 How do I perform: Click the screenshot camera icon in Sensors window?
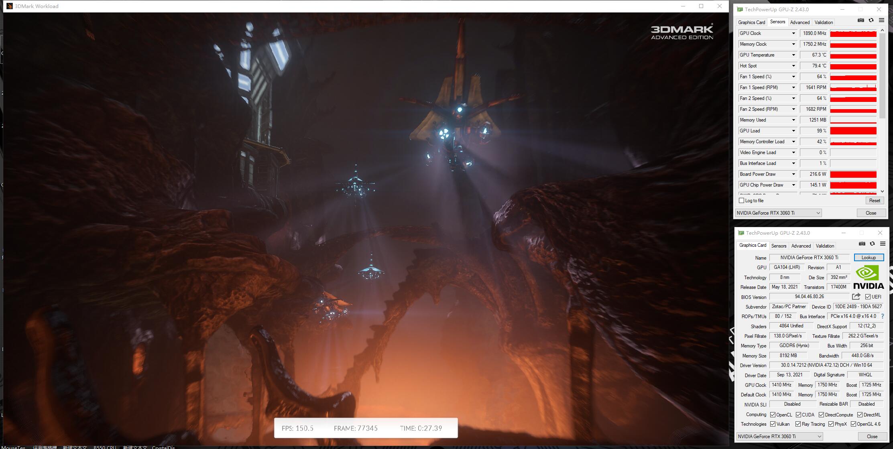tap(860, 20)
